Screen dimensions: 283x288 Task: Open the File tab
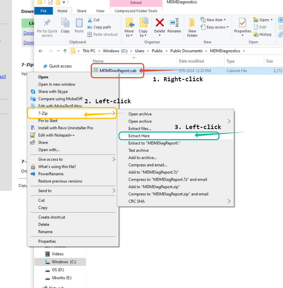coord(43,11)
